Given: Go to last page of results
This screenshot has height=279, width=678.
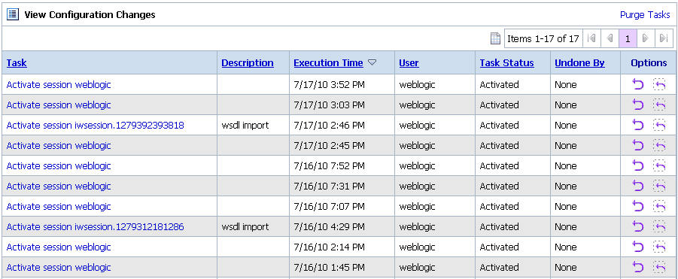Looking at the screenshot, I should tap(664, 38).
